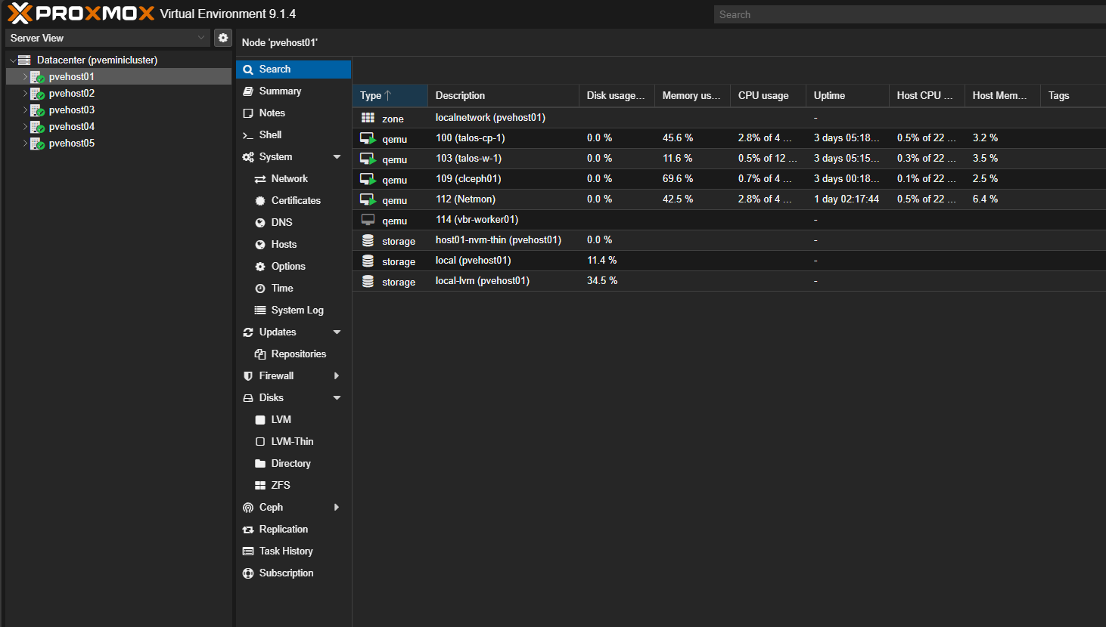Click the top Search input field
Viewport: 1106px width, 627px height.
[x=908, y=14]
